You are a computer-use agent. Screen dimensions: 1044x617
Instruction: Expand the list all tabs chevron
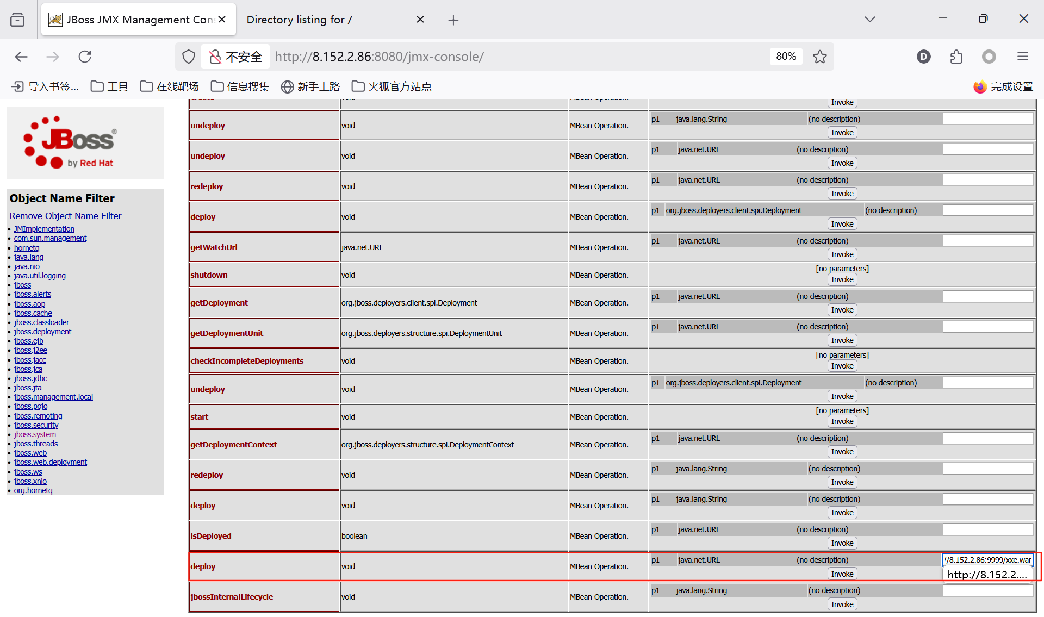(x=870, y=20)
